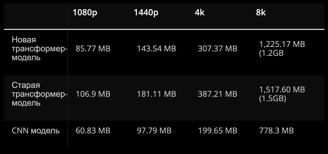Click the 199.65 MB cell
The height and width of the screenshot is (154, 328).
coord(217,131)
